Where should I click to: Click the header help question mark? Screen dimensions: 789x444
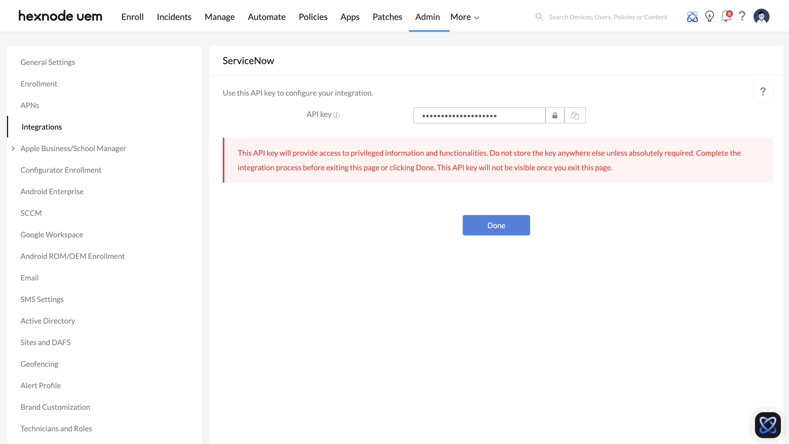click(x=742, y=16)
